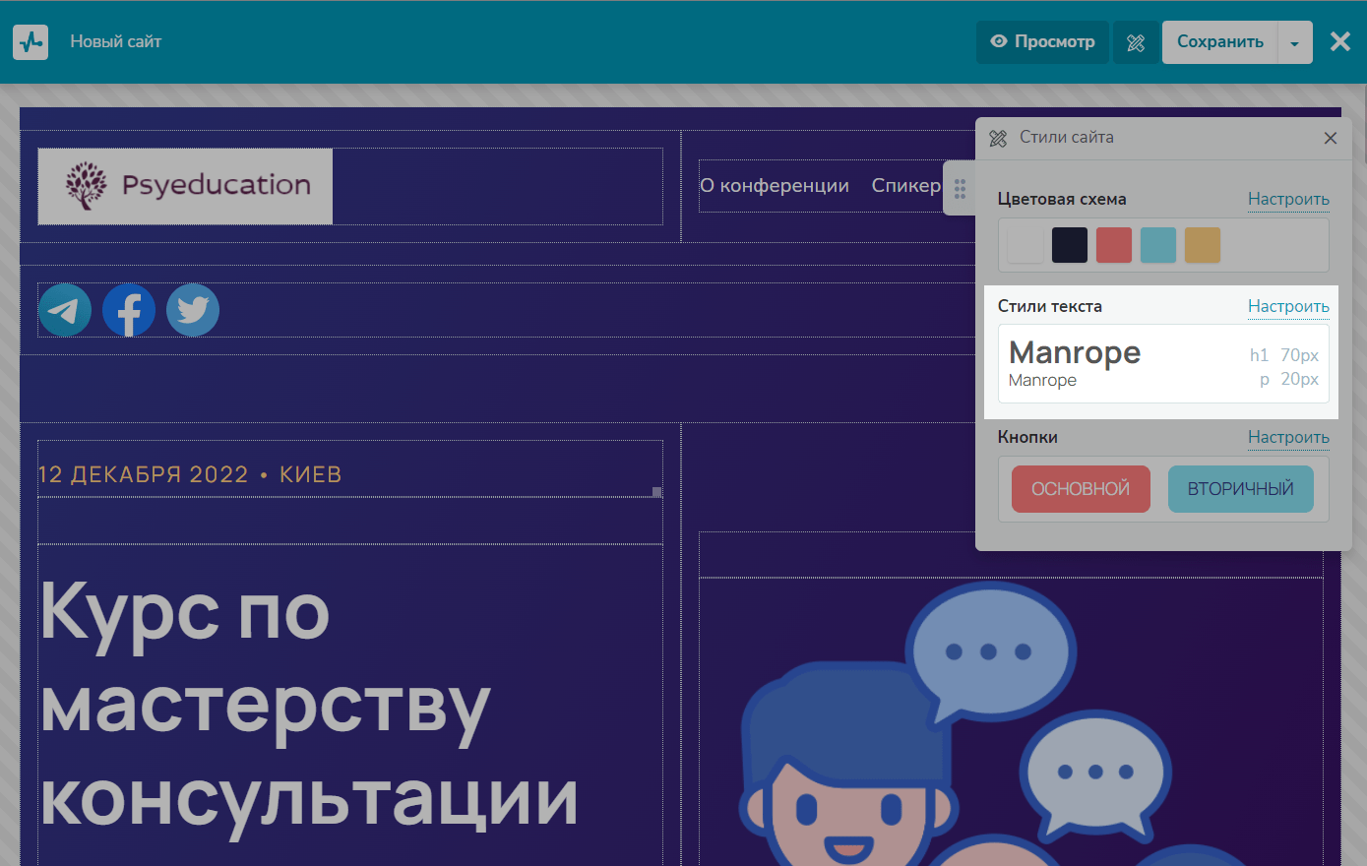This screenshot has width=1367, height=866.
Task: Click the date text 12 ДЕКАБРЯ 2022 • КИЕВ
Action: [190, 474]
